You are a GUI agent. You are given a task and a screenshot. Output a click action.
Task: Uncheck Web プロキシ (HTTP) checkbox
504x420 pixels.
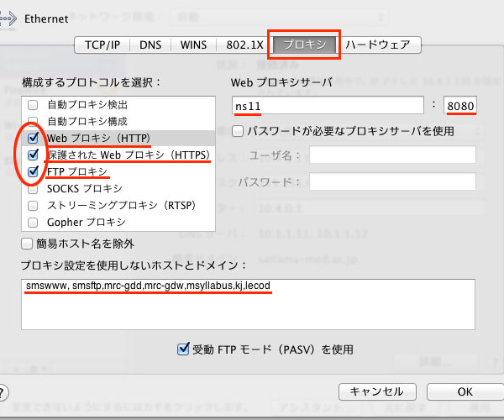click(x=34, y=138)
